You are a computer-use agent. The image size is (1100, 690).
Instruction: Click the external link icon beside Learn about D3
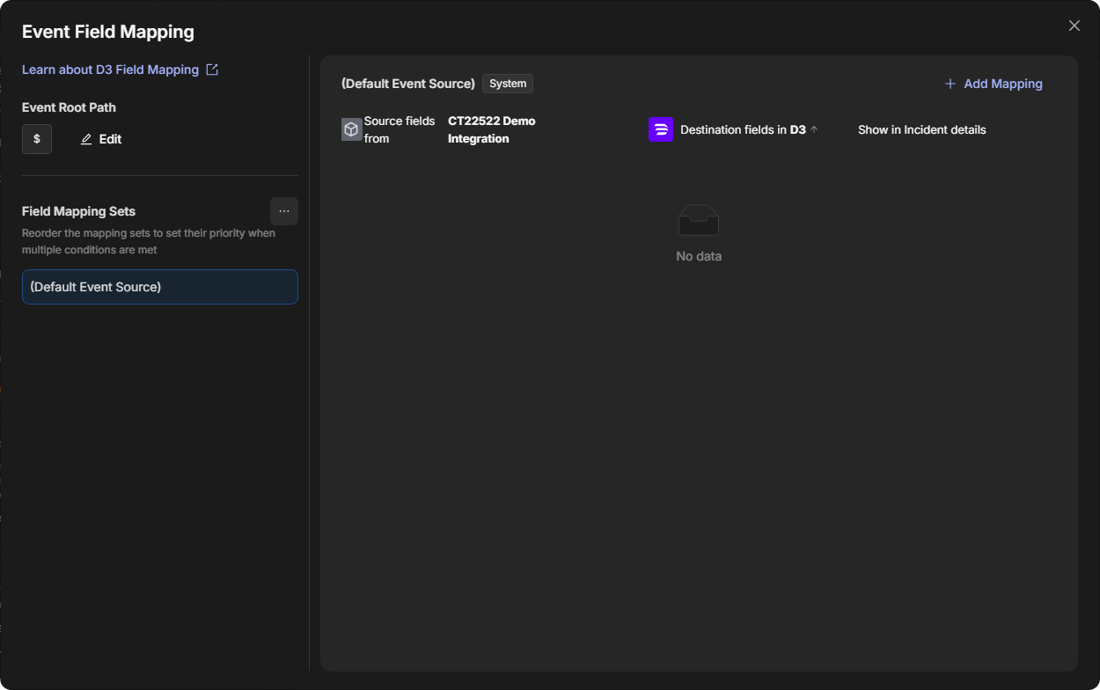pyautogui.click(x=212, y=70)
